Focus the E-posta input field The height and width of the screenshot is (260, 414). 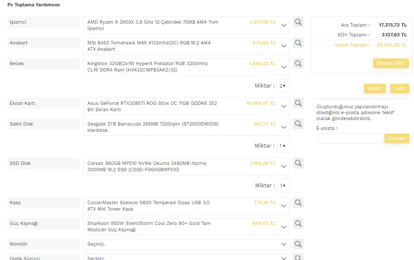point(350,138)
